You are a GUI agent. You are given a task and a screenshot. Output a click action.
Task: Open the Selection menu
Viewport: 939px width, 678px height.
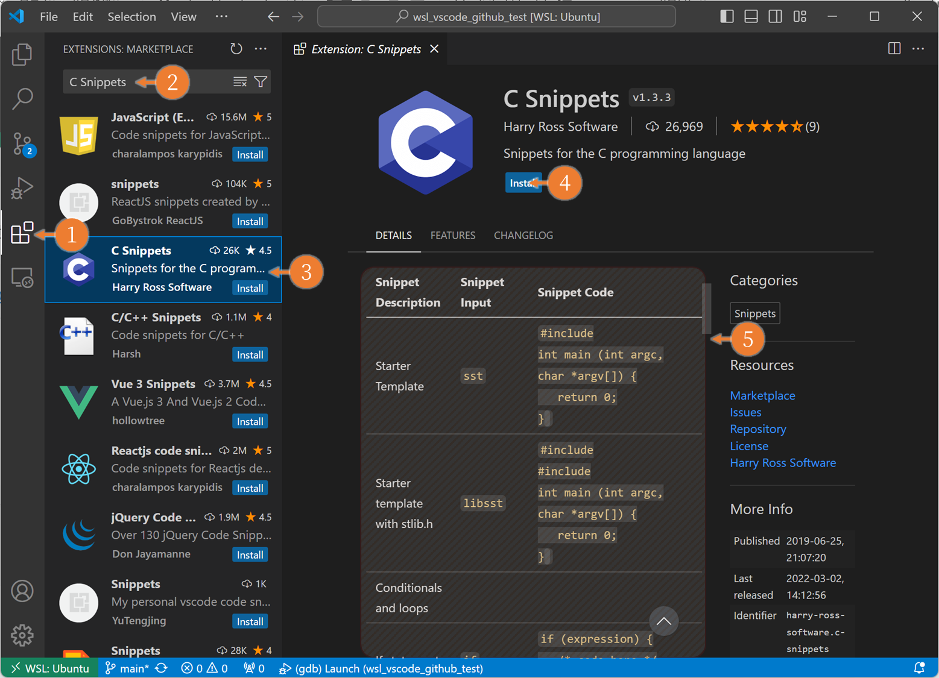pyautogui.click(x=131, y=17)
